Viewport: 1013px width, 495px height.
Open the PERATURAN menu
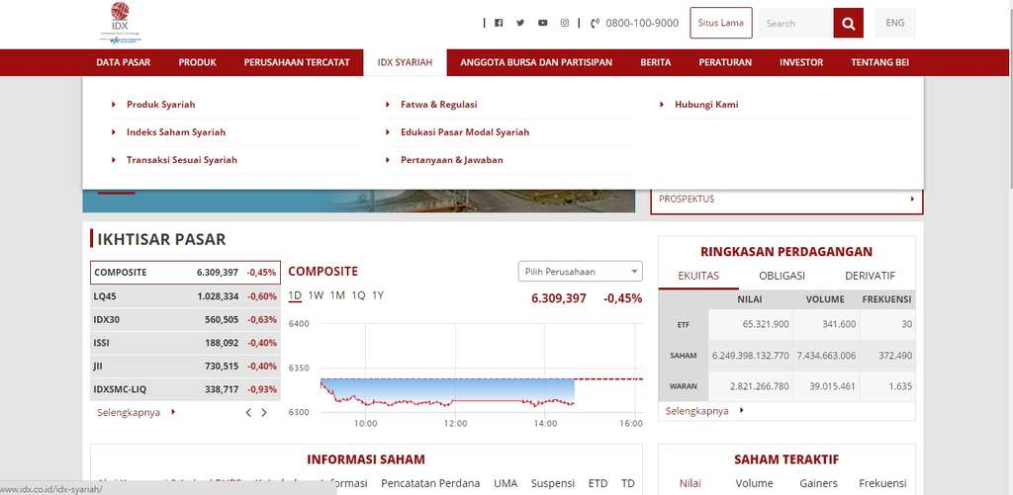725,62
